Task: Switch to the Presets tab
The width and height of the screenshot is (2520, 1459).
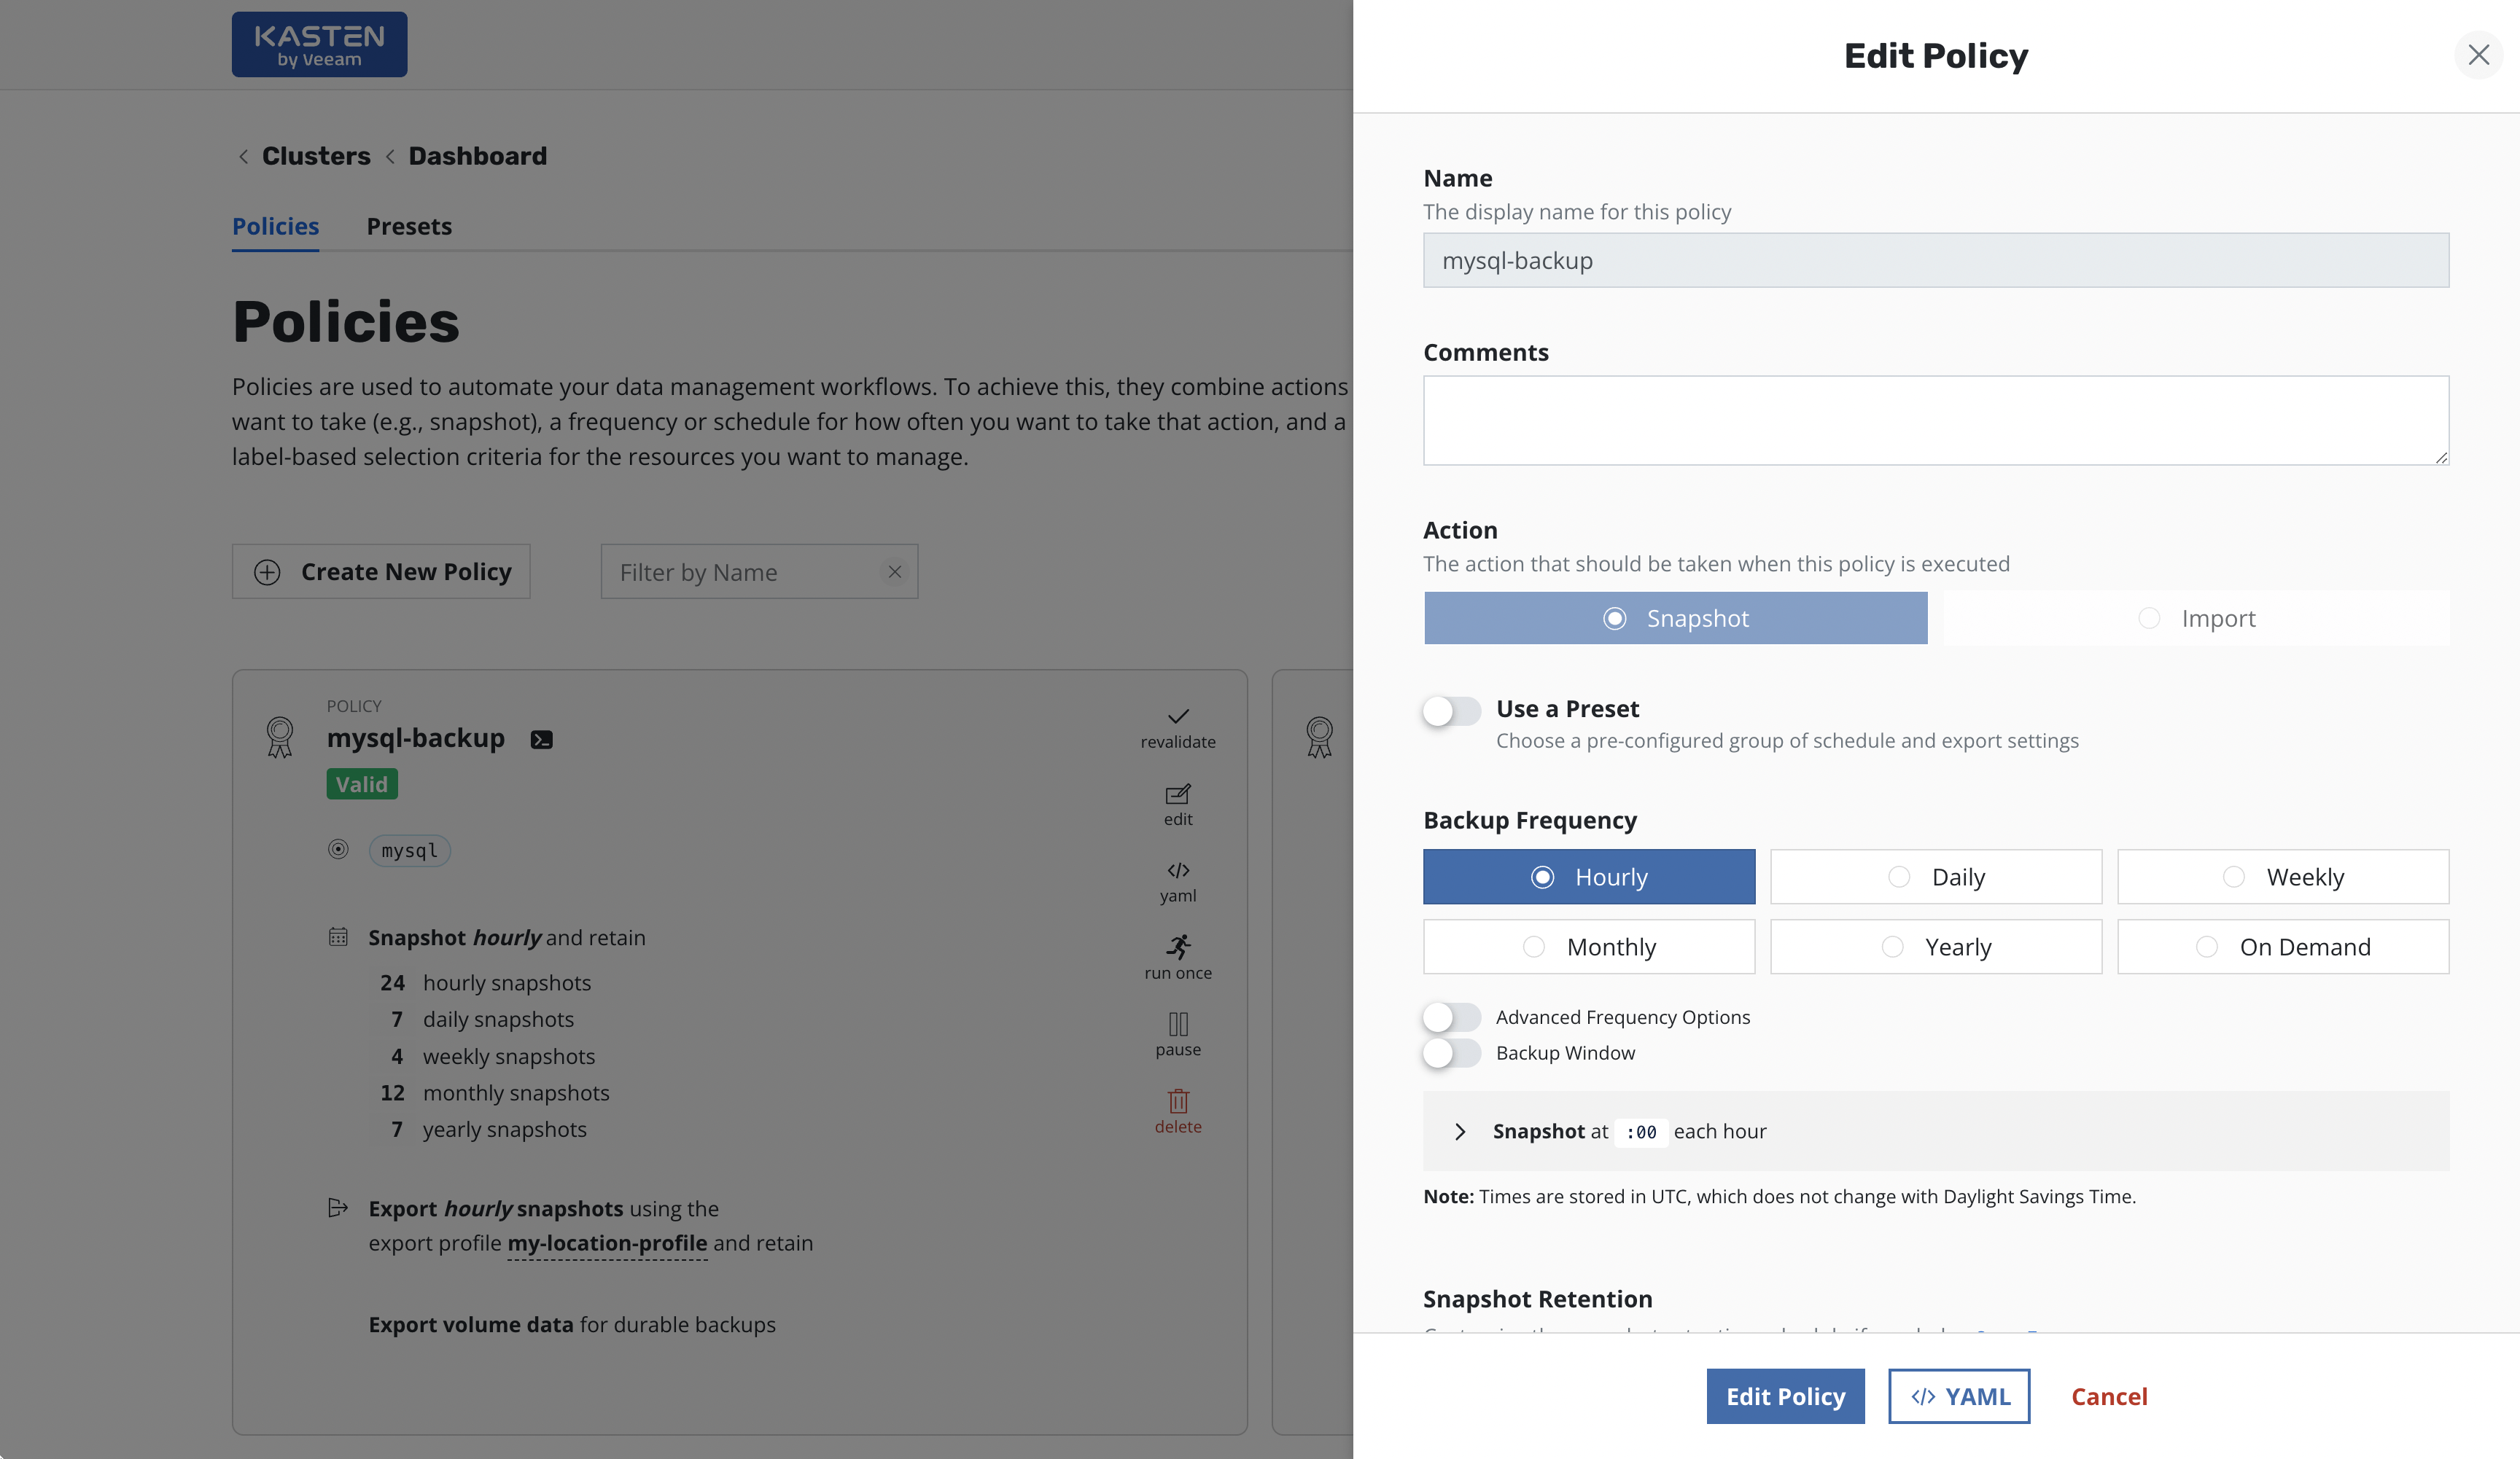Action: 409,227
